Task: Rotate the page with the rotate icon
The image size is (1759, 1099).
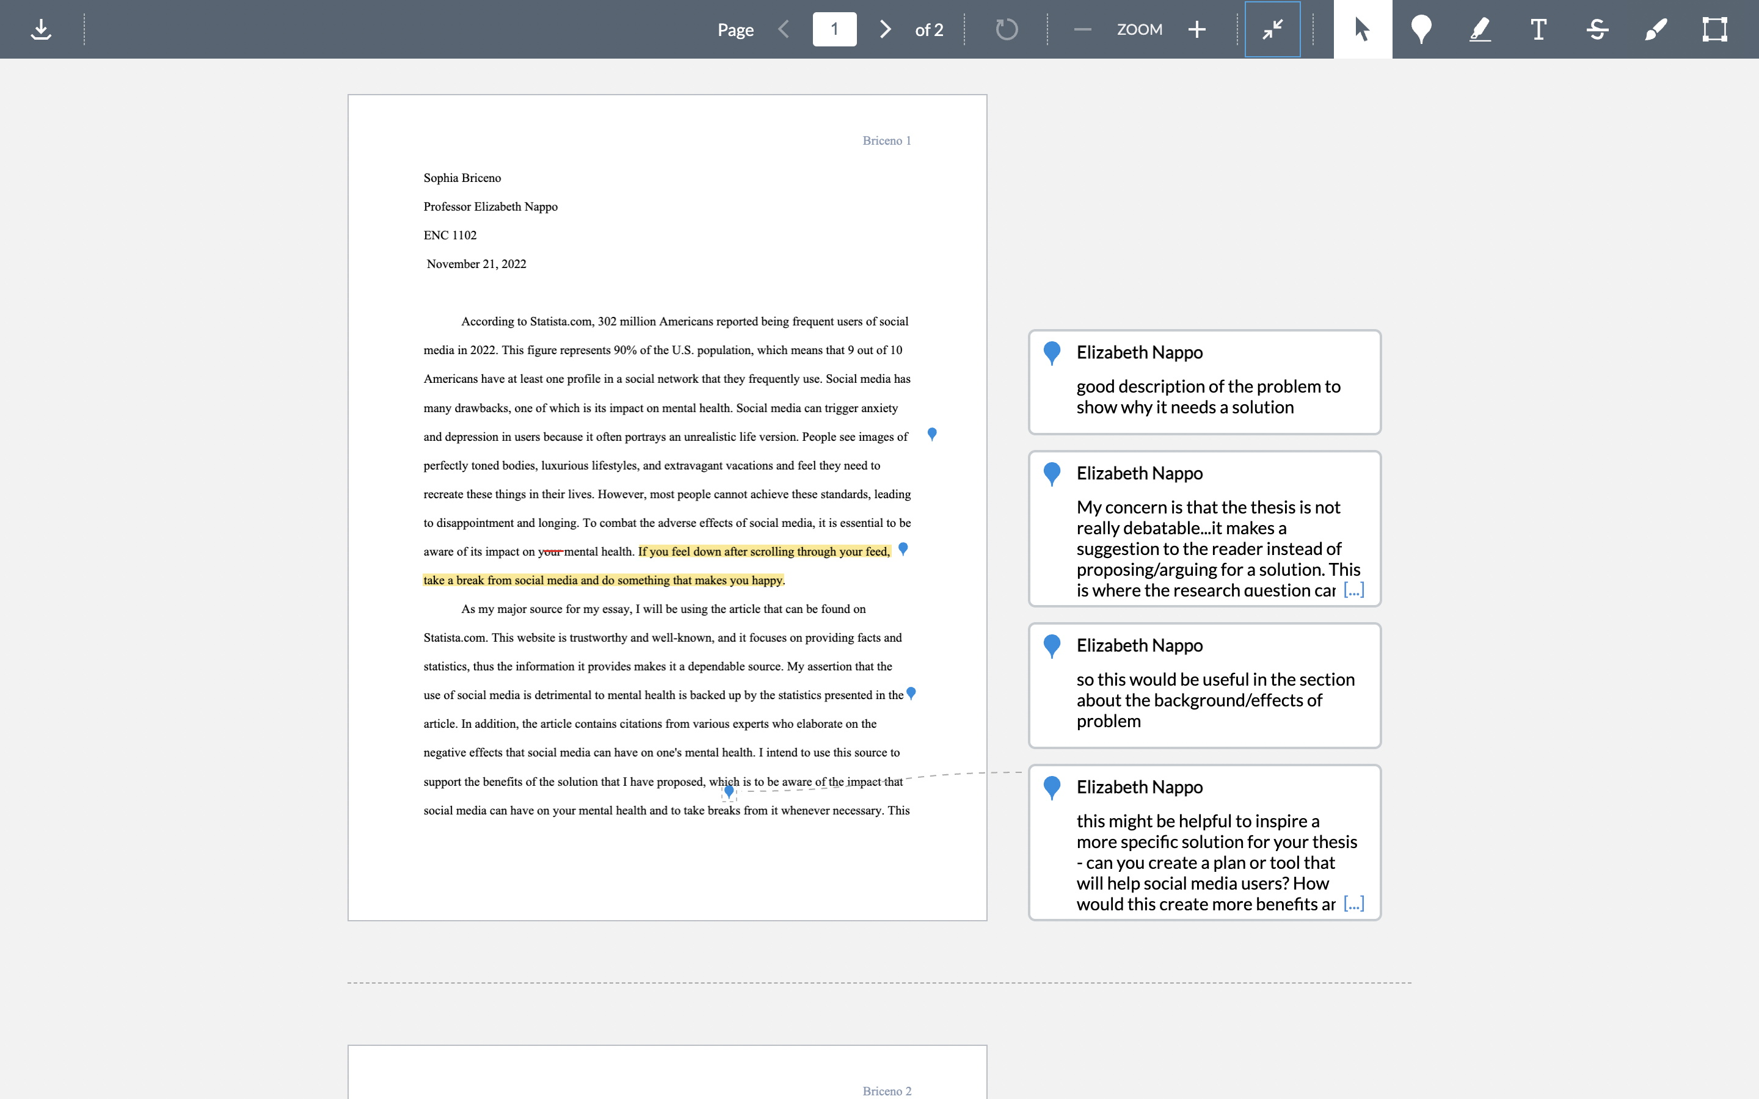Action: click(x=1006, y=29)
